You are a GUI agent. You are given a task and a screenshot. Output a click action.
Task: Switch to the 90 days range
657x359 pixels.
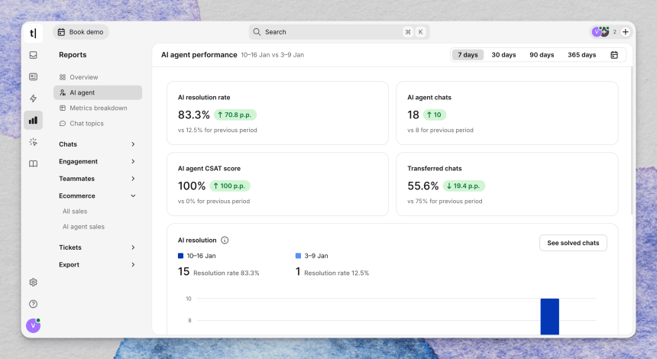[x=542, y=55]
